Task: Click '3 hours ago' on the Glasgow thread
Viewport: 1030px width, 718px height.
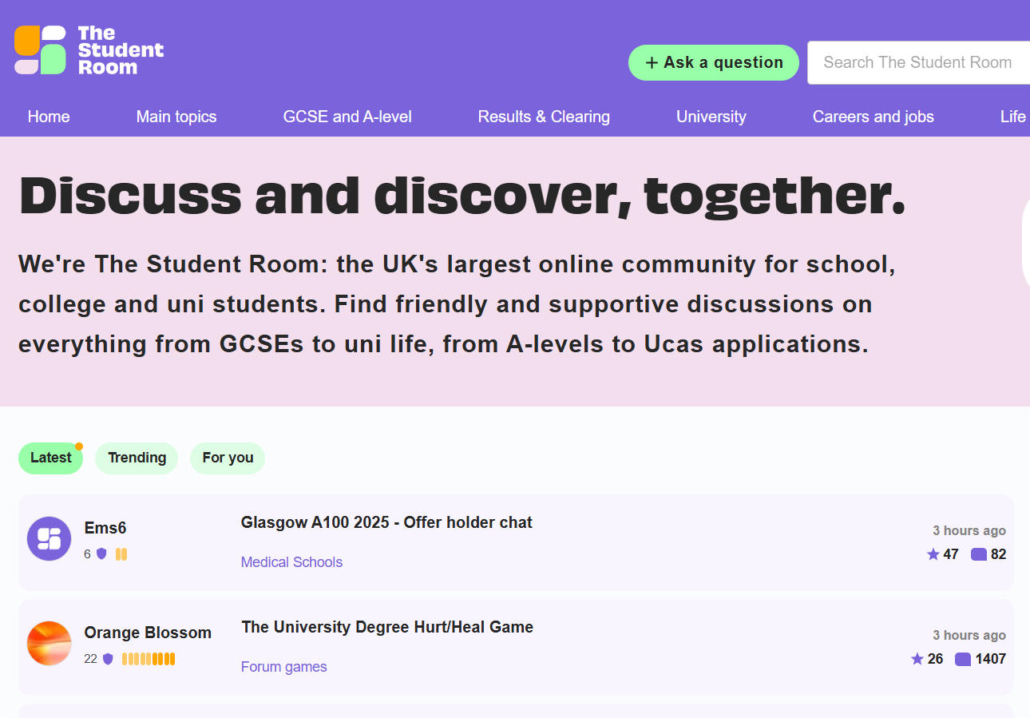Action: point(969,531)
